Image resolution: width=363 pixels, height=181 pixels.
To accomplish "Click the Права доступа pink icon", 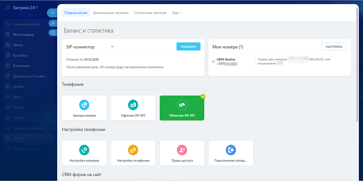I will point(182,150).
